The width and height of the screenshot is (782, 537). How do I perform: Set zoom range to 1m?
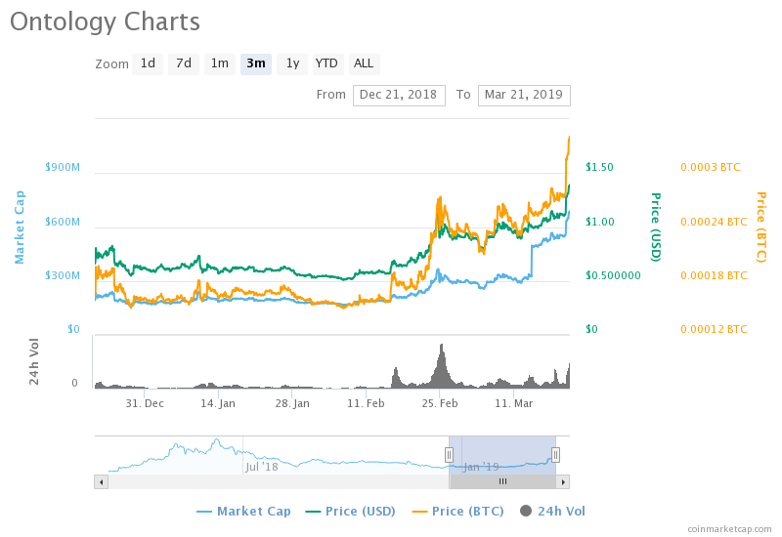point(220,63)
